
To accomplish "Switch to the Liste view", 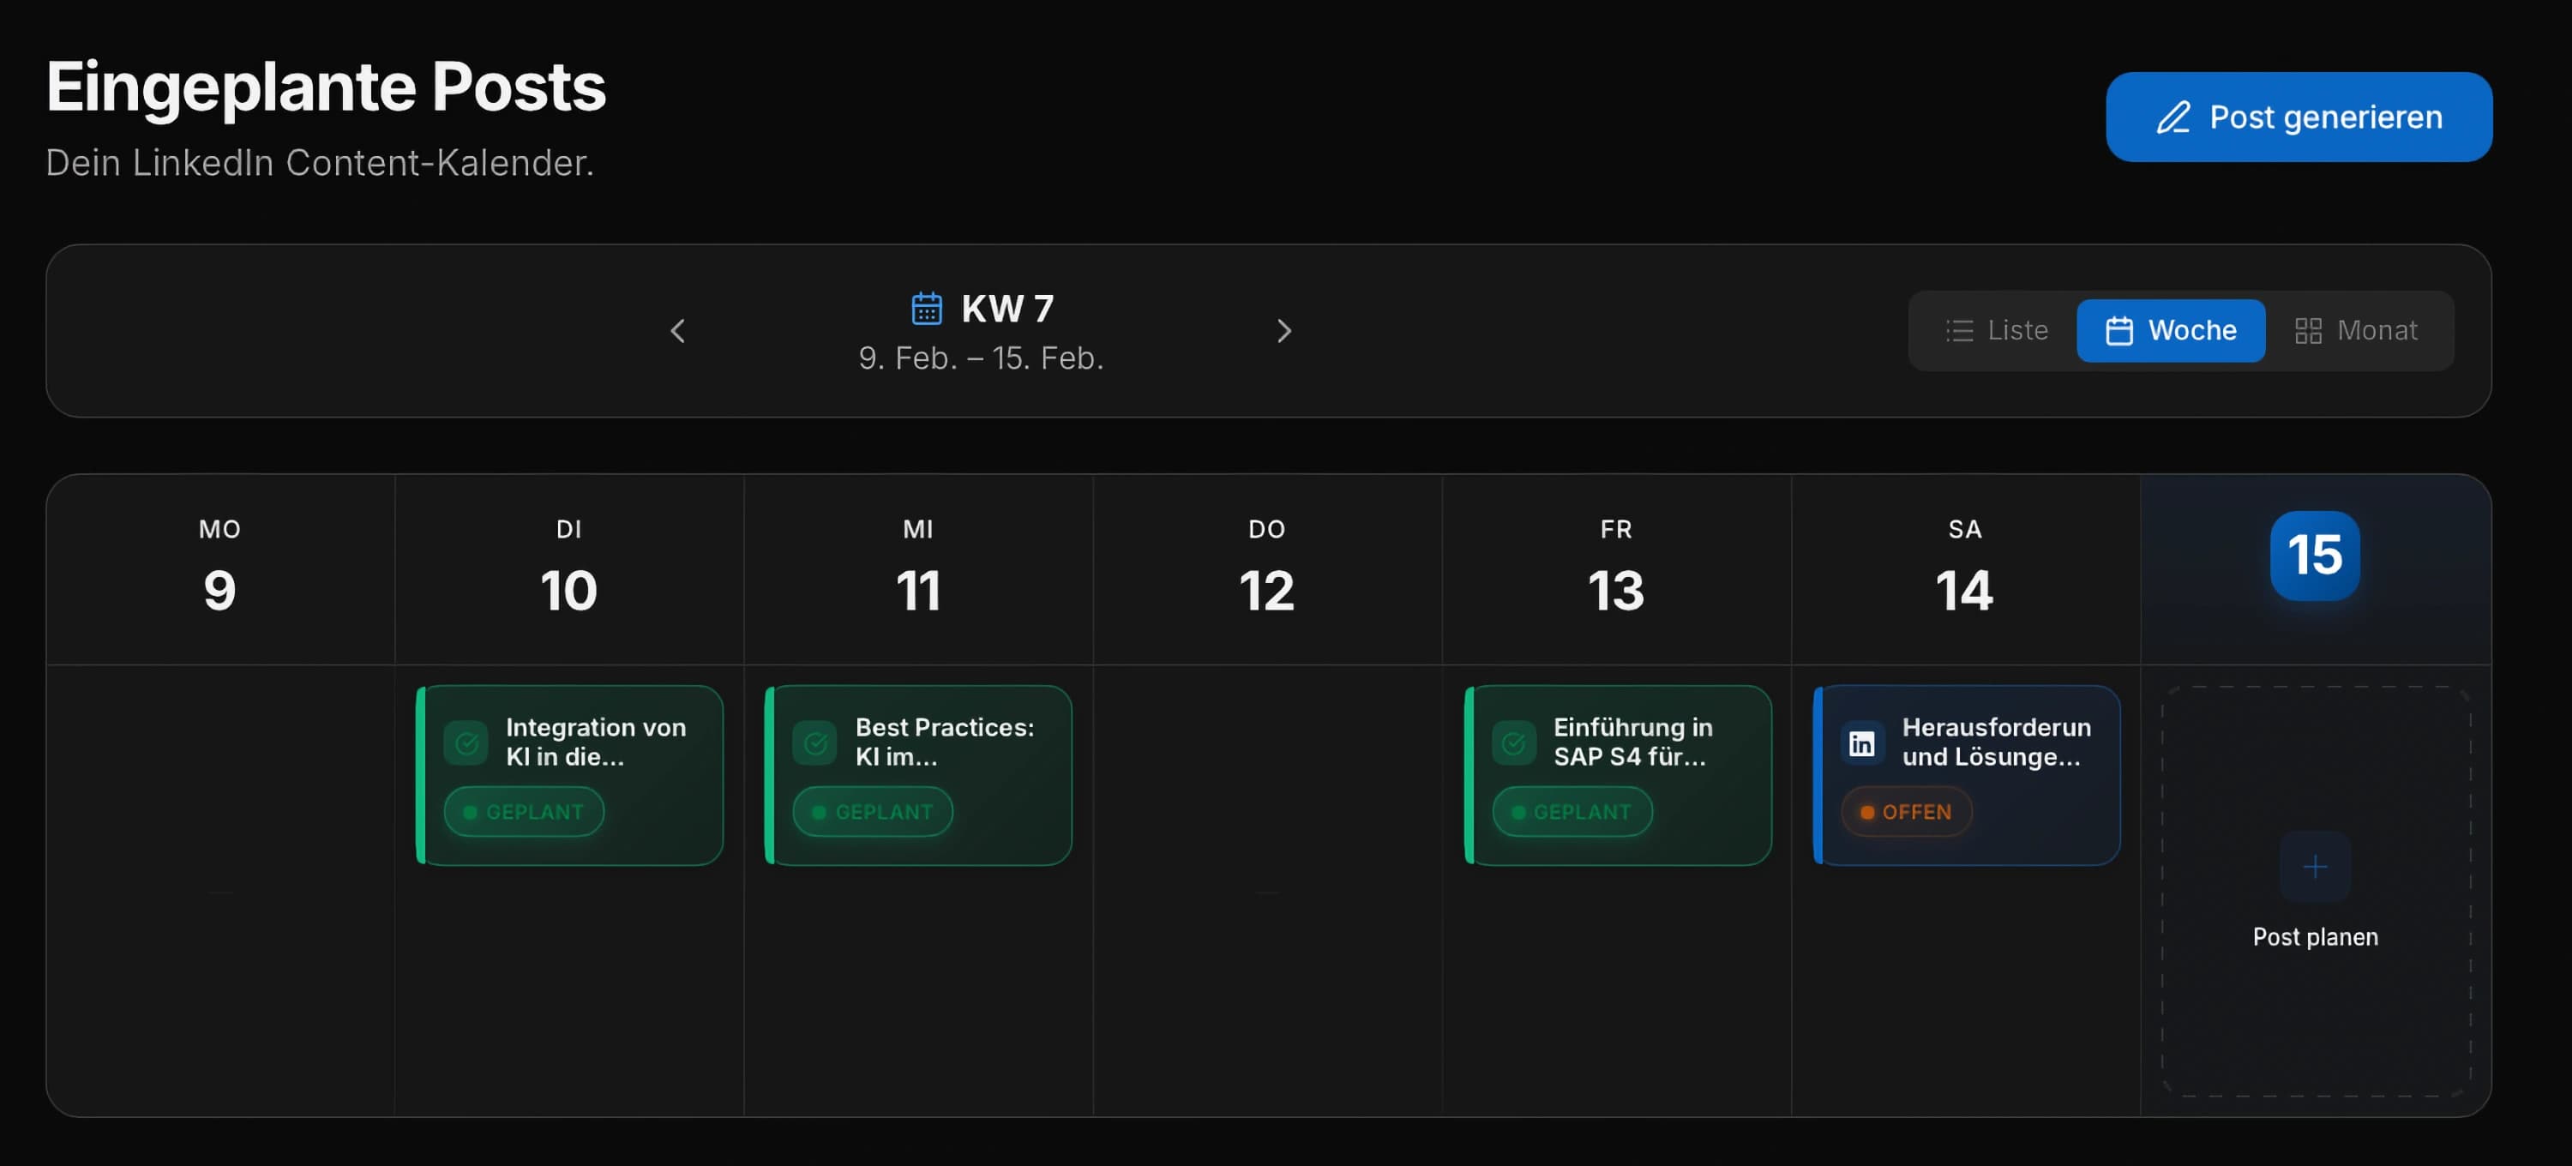I will tap(1997, 330).
